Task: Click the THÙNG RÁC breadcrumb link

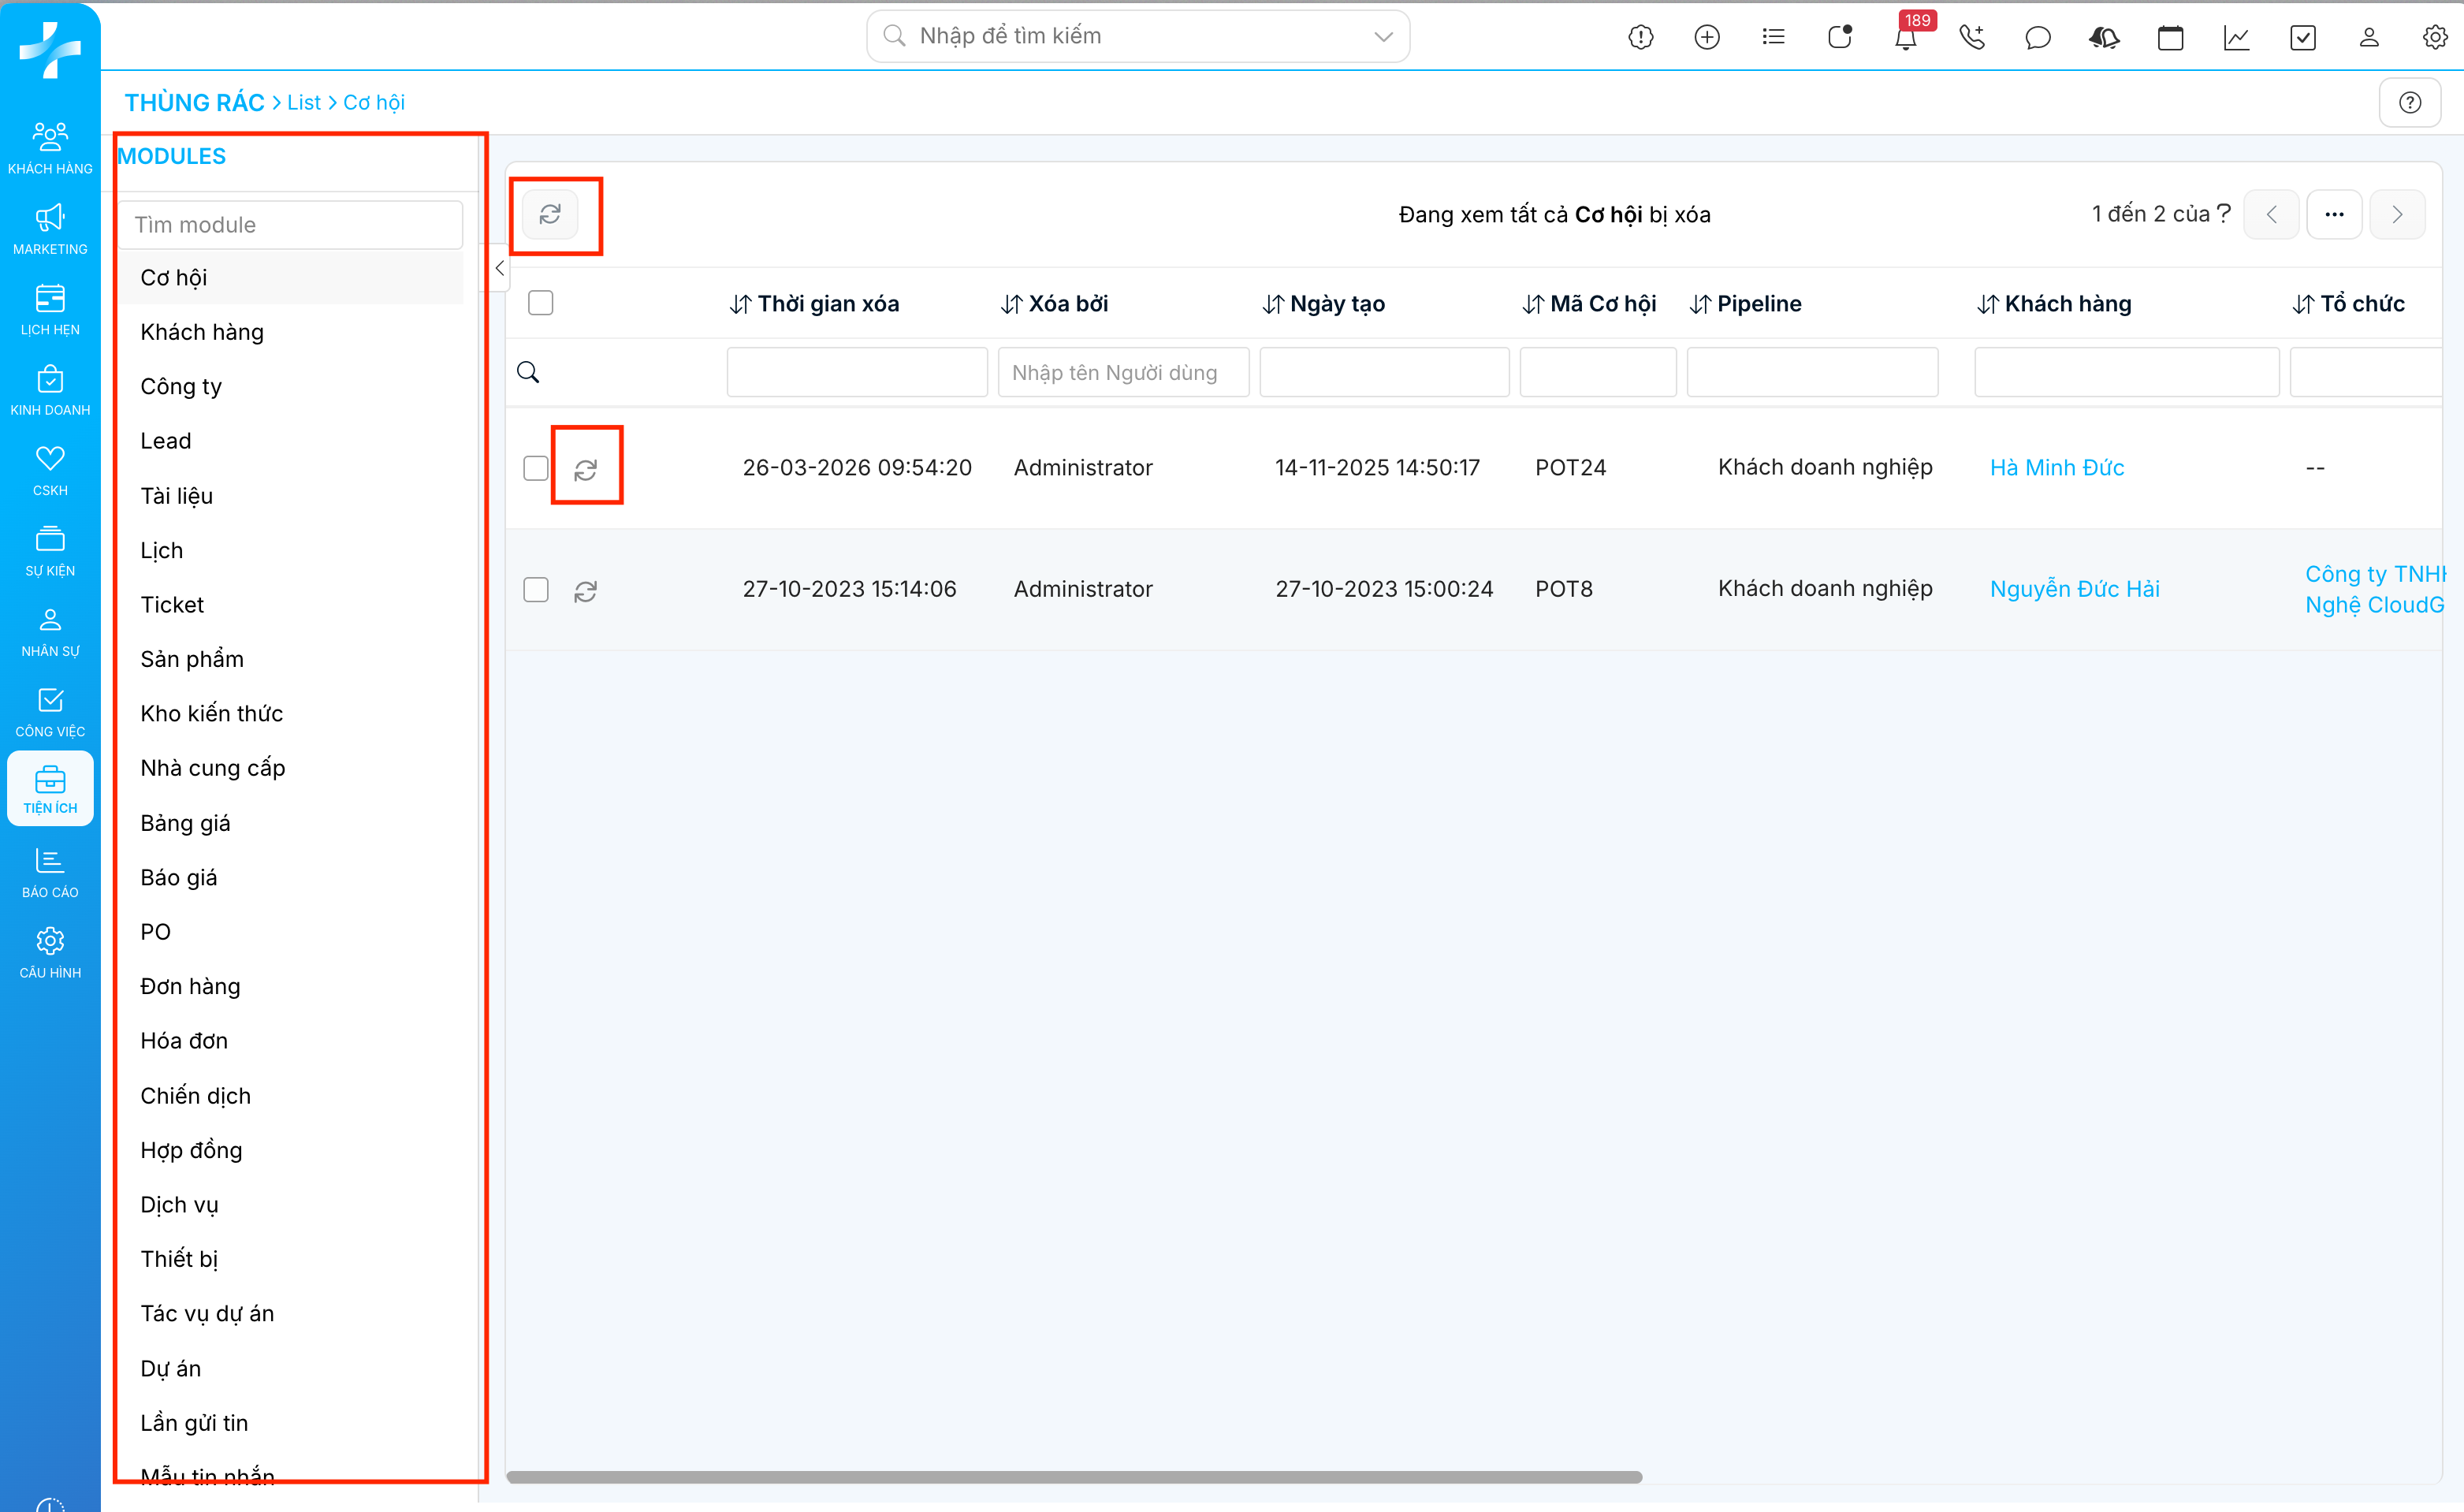Action: coord(194,102)
